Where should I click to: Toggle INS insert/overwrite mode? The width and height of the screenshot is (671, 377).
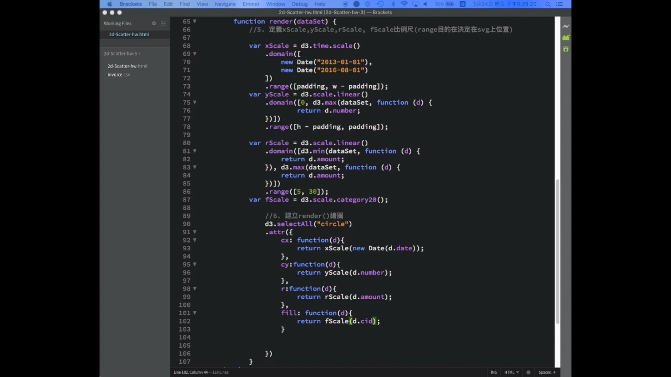(x=493, y=372)
